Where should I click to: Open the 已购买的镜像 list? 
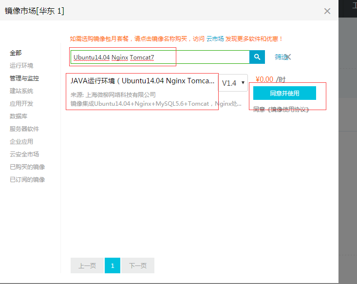(x=27, y=167)
